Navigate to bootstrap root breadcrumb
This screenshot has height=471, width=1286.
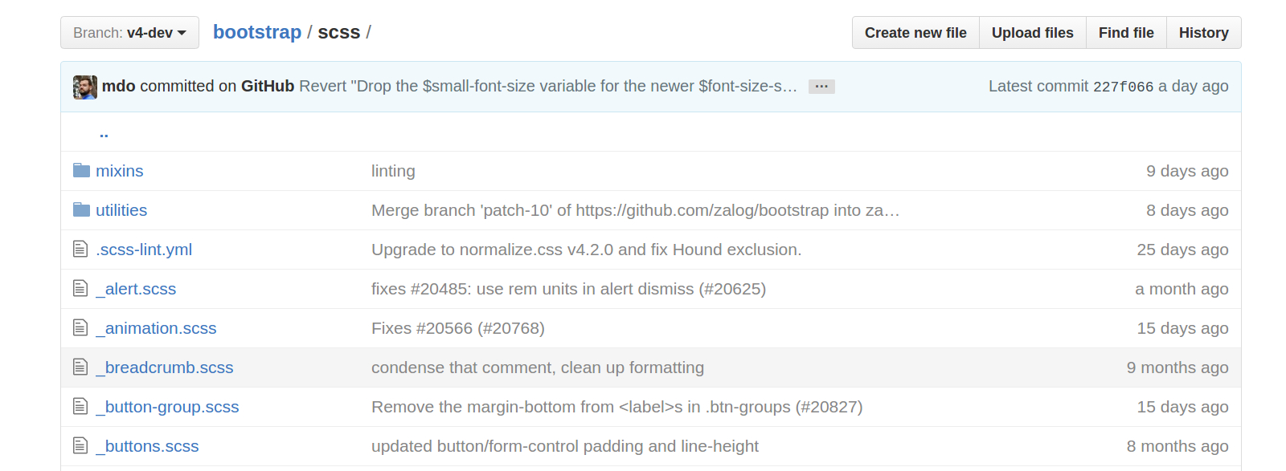(x=257, y=32)
